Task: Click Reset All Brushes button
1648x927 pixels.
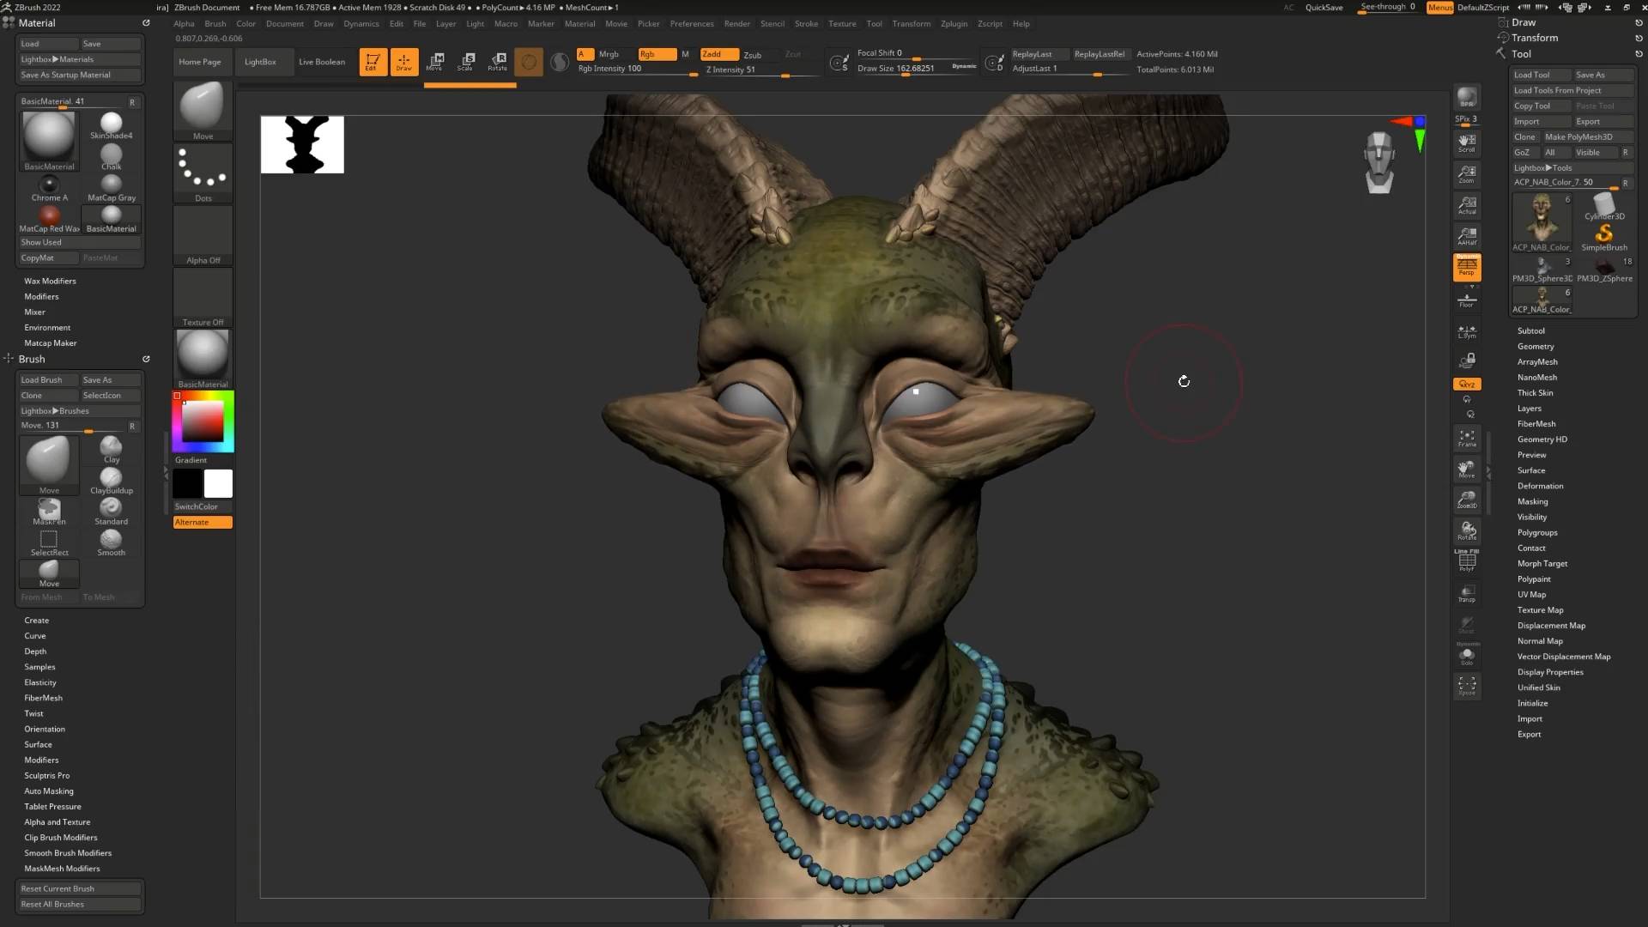Action: (52, 904)
